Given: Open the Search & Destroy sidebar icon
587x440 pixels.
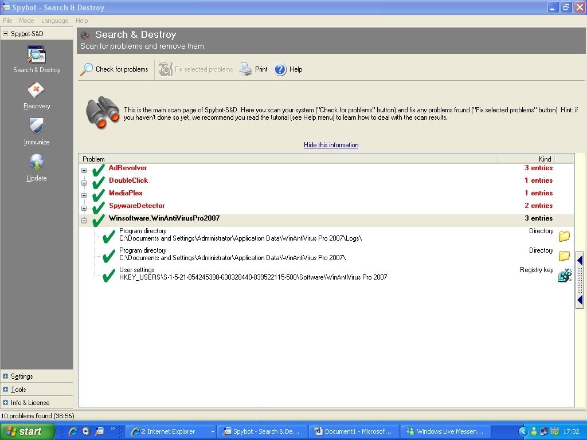Looking at the screenshot, I should [36, 54].
